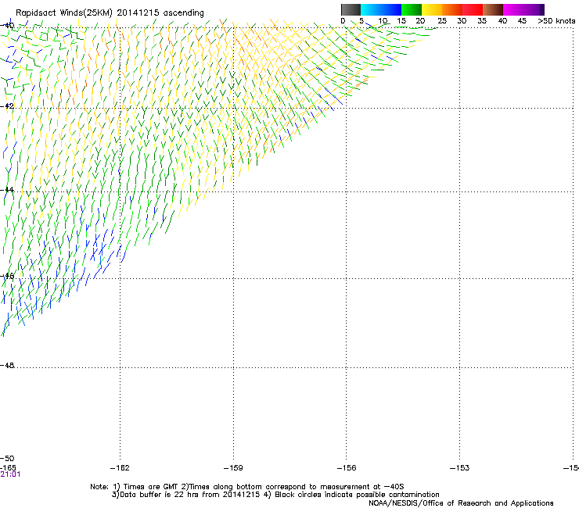Click the '-46' latitude axis label
Image resolution: width=579 pixels, height=508 pixels.
[x=7, y=276]
